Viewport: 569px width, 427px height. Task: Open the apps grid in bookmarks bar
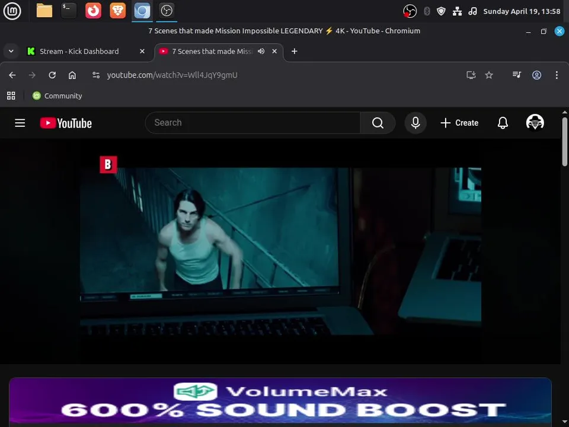click(11, 95)
